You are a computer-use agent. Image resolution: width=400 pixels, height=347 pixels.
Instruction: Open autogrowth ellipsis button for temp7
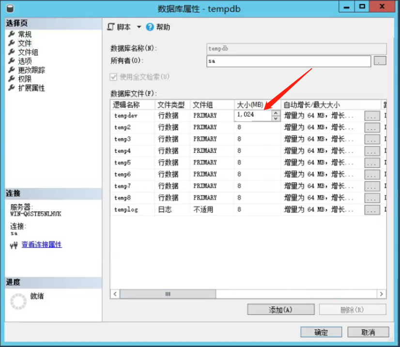(x=372, y=186)
